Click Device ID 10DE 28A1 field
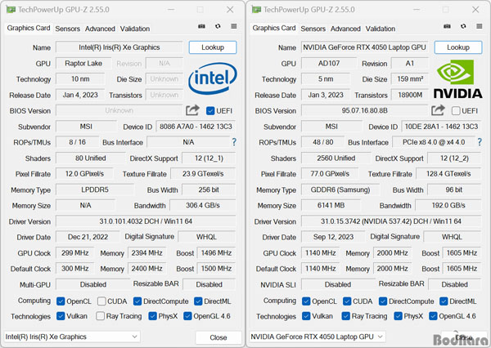Image resolution: width=491 pixels, height=348 pixels. [x=442, y=127]
